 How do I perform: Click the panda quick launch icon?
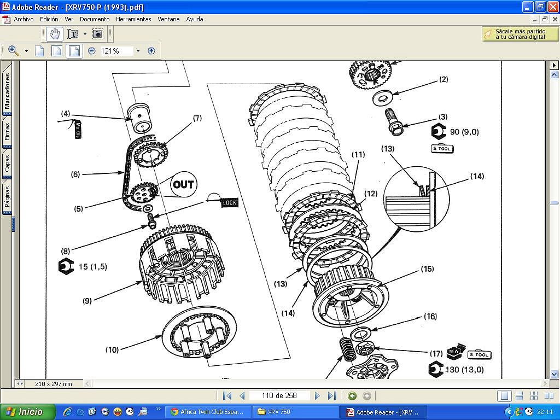coord(130,412)
